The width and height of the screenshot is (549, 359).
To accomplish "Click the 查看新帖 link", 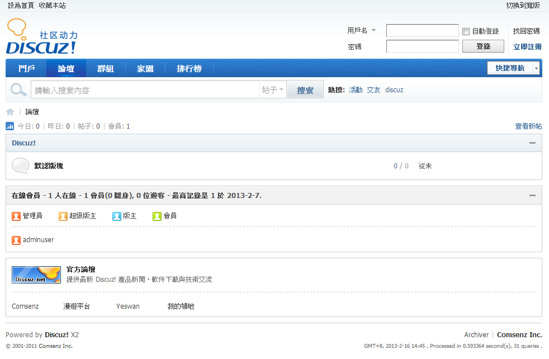I will click(528, 126).
